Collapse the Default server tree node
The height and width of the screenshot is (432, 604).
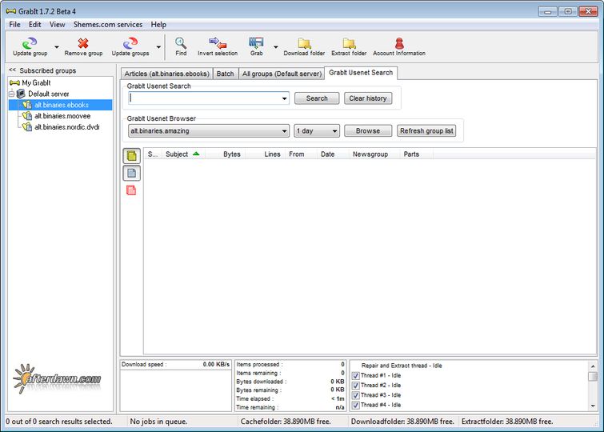tap(11, 94)
